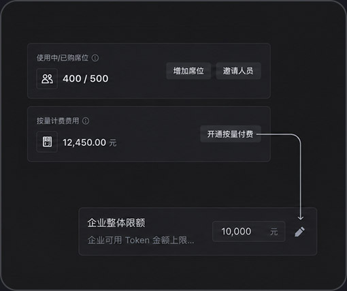Click 增加席位 to add seats
Image resolution: width=347 pixels, height=291 pixels.
(188, 71)
